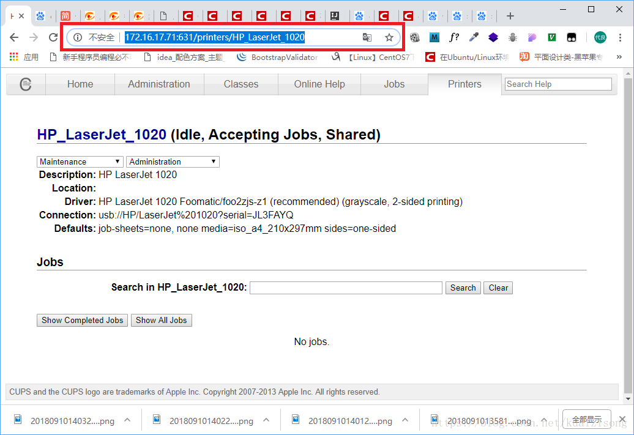Click Show Completed Jobs
Viewport: 634px width, 435px height.
pyautogui.click(x=82, y=320)
